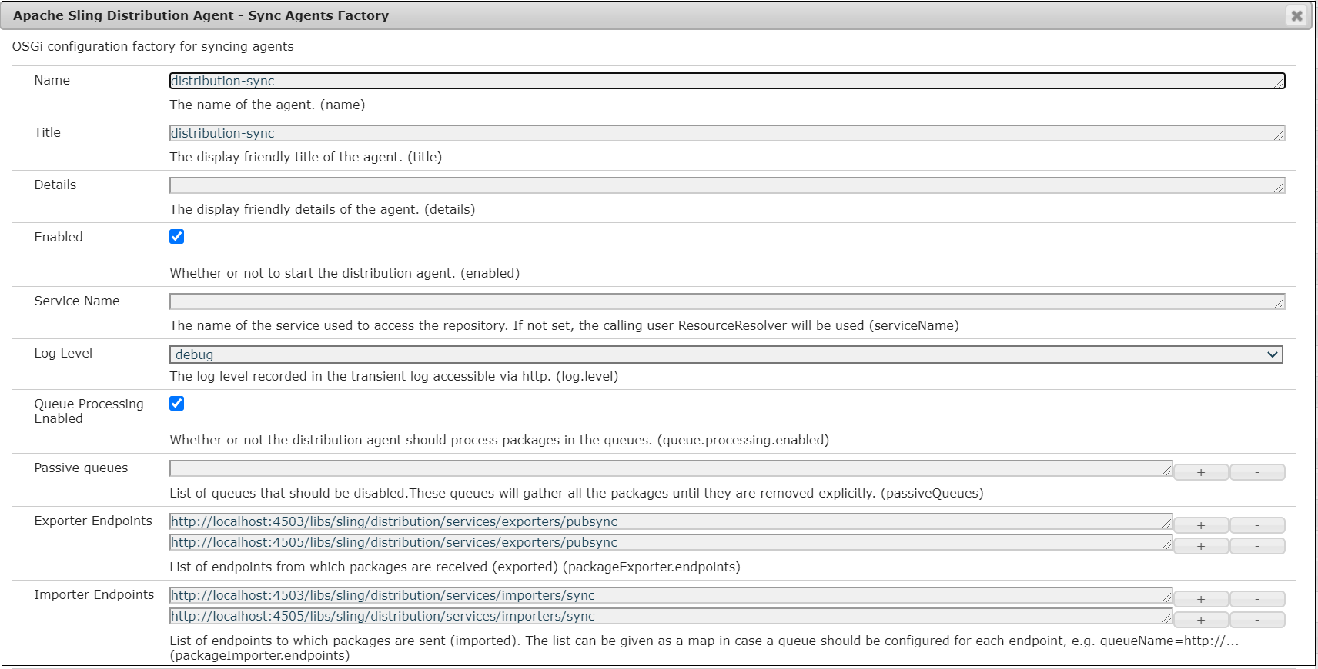Edit the localhost:4503 importer endpoint field
This screenshot has width=1318, height=669.
pyautogui.click(x=671, y=595)
